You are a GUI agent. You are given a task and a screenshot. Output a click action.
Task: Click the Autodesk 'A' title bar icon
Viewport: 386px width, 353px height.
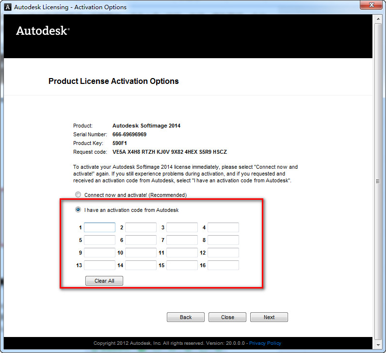tap(8, 7)
